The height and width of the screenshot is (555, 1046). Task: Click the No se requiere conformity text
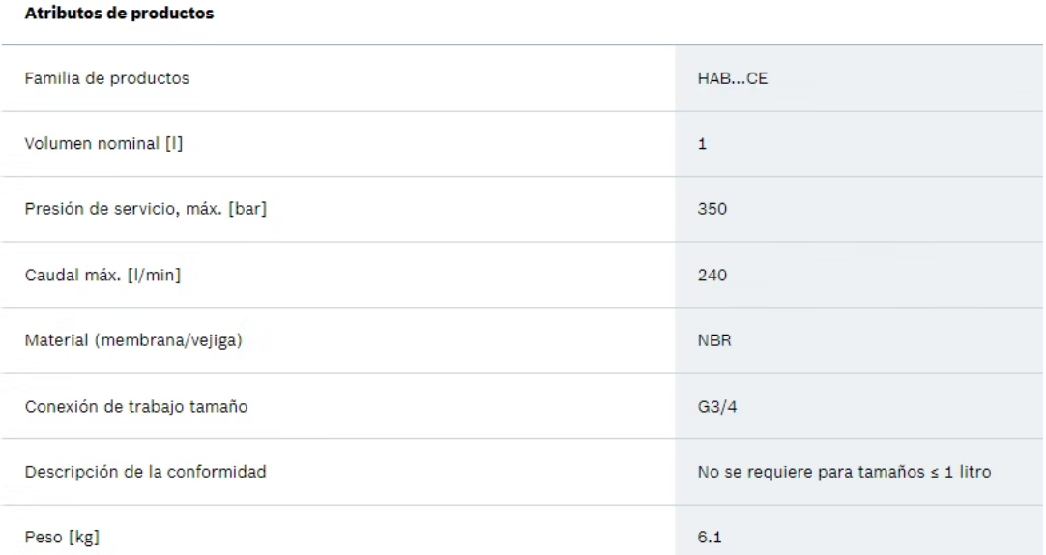point(844,472)
